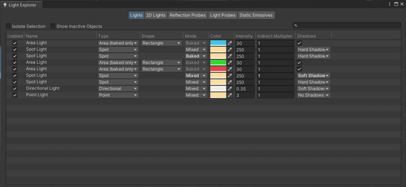Click the search text field
Screen dimensions: 406x187
pos(347,25)
